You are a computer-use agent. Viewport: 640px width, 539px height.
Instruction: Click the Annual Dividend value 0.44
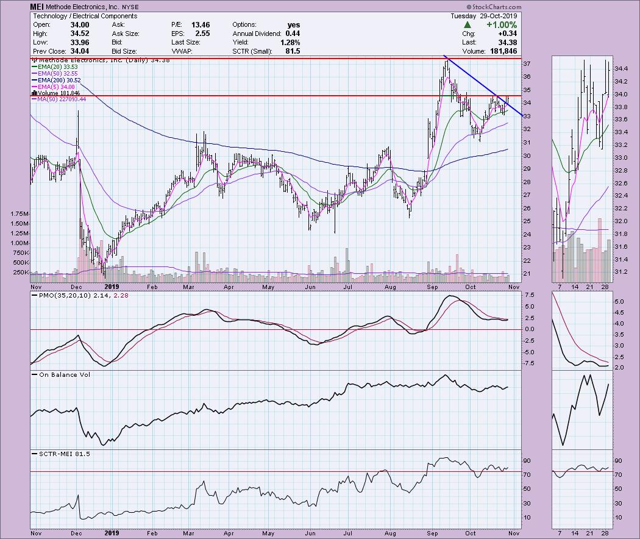293,34
